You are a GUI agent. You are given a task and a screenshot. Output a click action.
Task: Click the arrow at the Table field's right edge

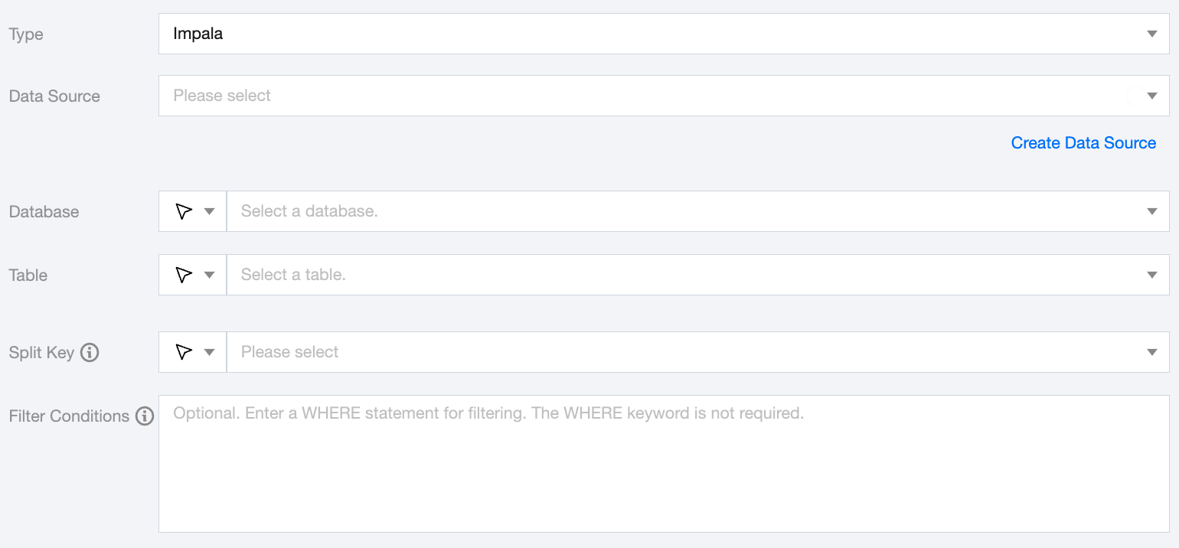pos(1152,275)
